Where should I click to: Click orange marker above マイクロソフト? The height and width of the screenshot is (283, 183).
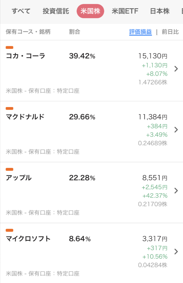pos(9,230)
